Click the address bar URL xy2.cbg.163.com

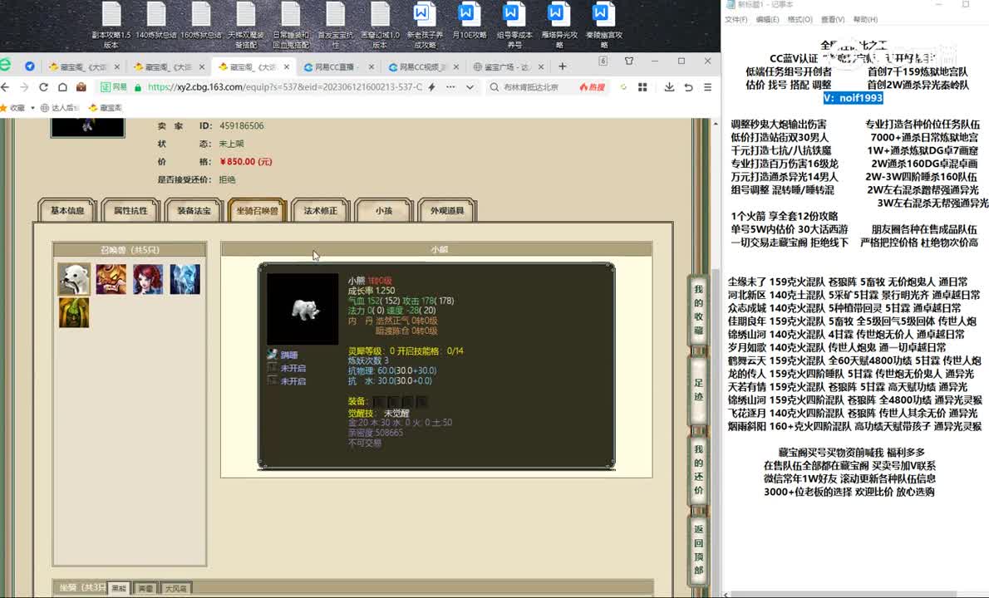[285, 87]
